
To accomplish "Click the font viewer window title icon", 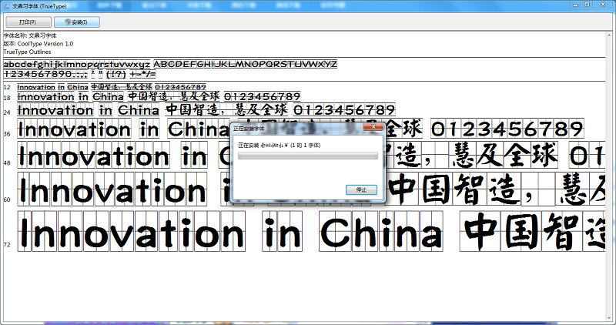I will point(6,6).
